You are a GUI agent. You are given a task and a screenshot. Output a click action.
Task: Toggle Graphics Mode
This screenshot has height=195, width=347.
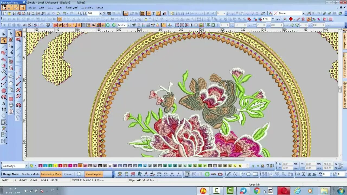30,174
